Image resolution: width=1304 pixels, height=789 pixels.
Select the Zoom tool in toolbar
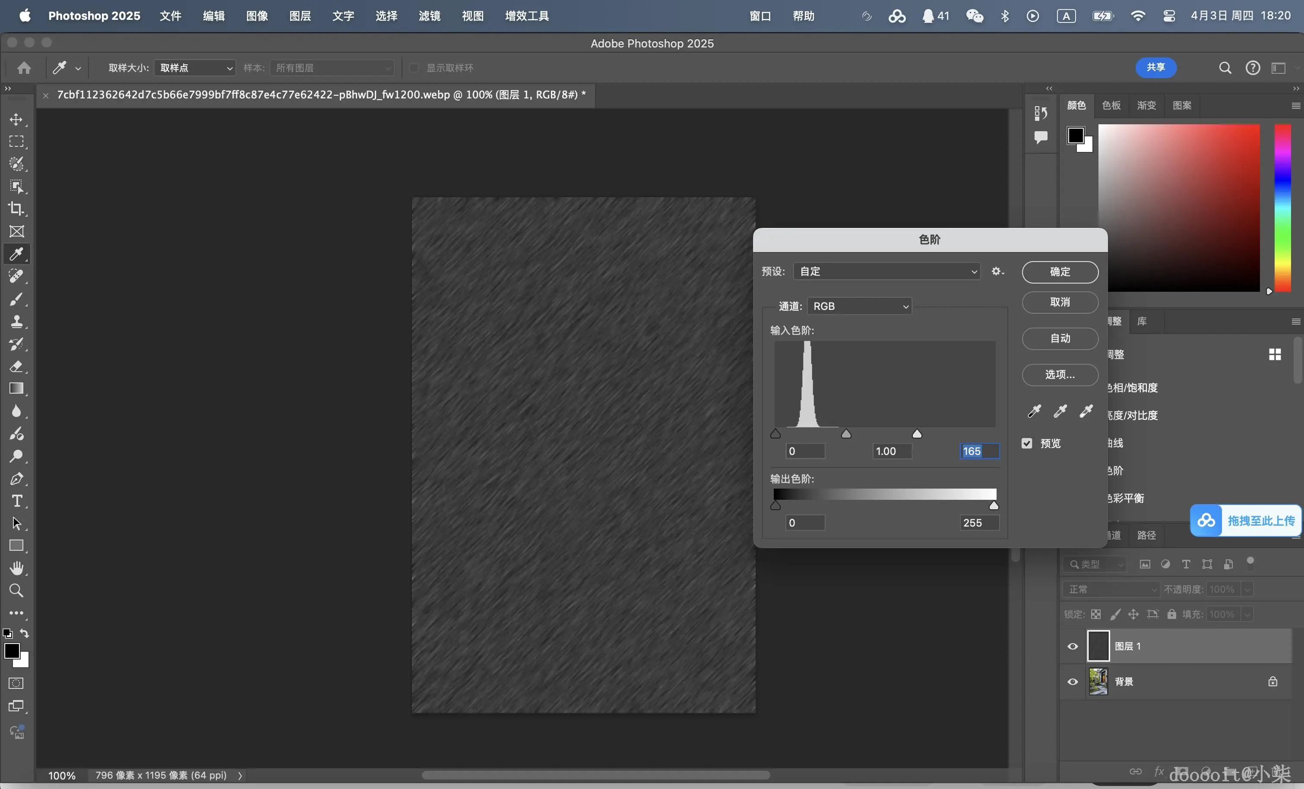point(16,590)
